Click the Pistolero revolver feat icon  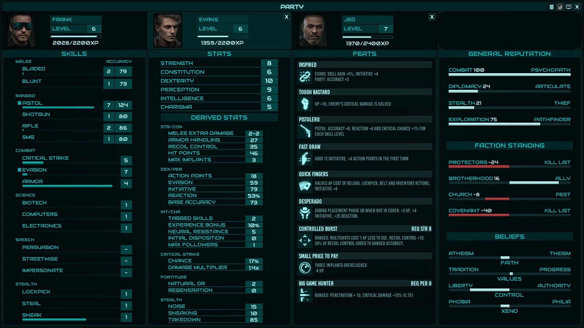[x=305, y=131]
